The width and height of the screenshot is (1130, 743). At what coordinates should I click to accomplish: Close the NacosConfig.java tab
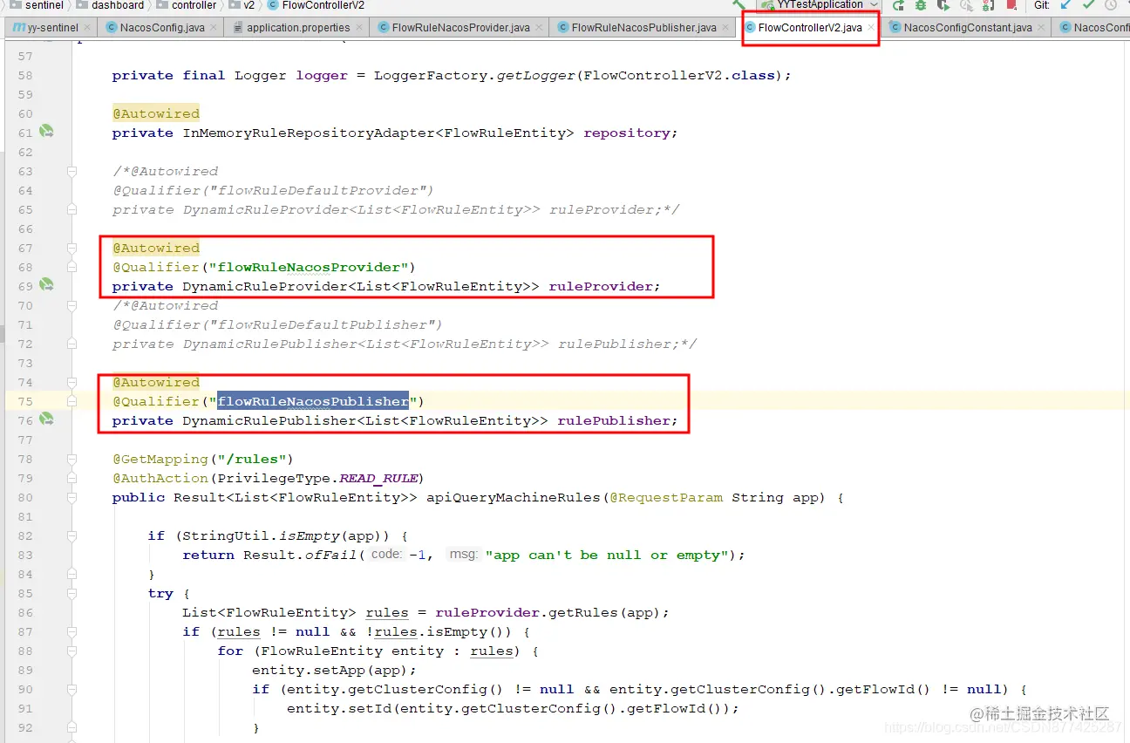213,27
